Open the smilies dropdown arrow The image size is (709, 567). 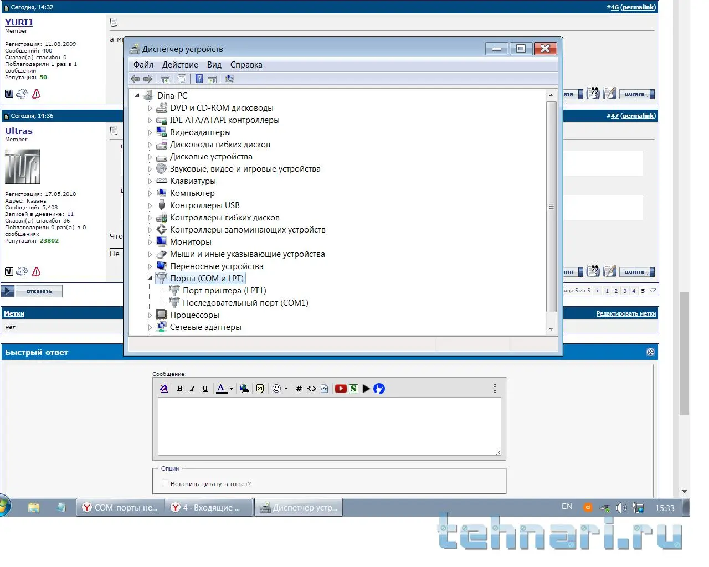click(286, 389)
